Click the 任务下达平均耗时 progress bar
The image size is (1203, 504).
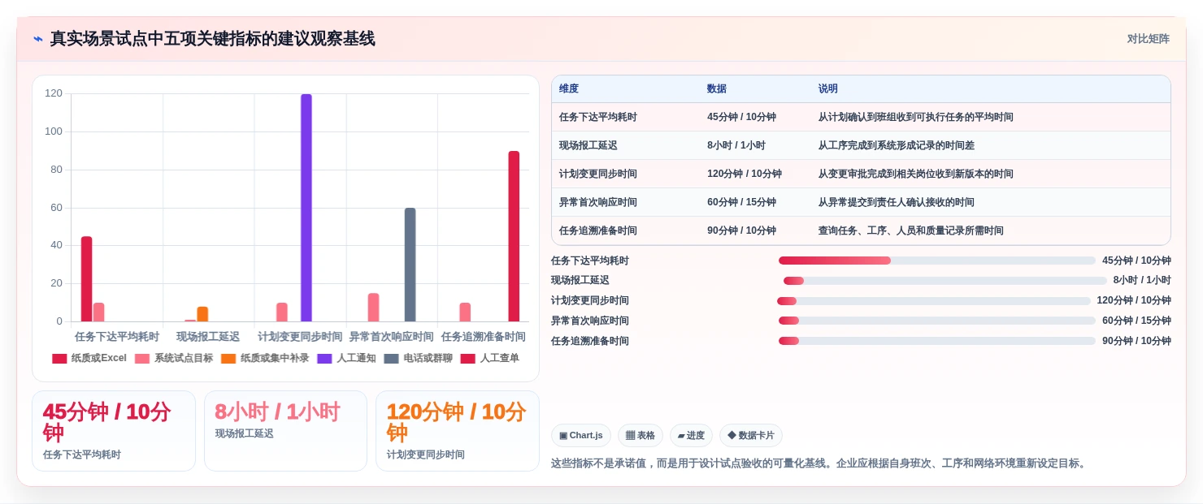tap(937, 261)
